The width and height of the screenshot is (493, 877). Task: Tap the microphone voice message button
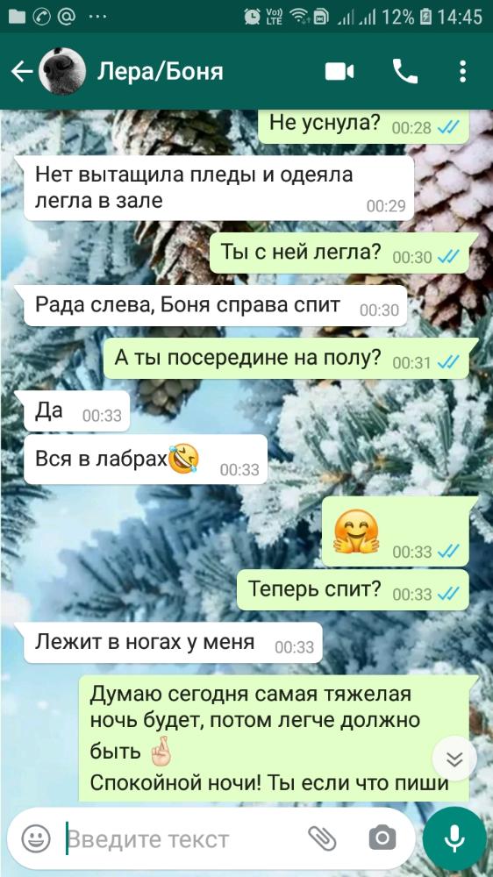454,838
